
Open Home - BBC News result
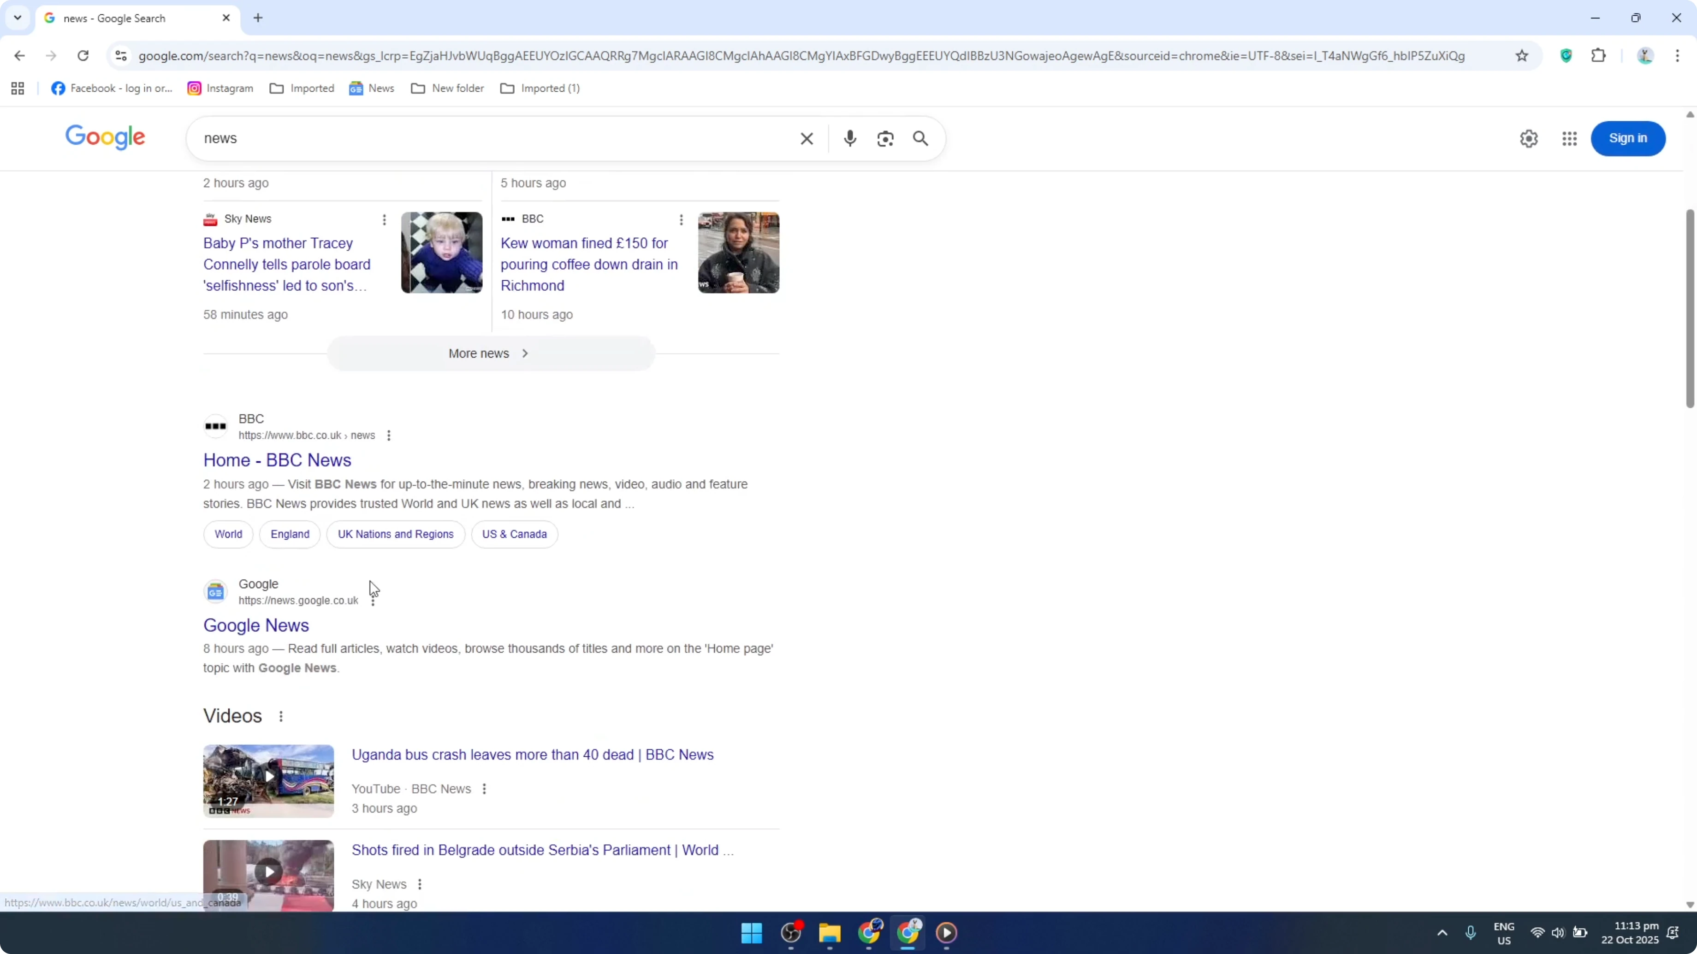[x=277, y=460]
